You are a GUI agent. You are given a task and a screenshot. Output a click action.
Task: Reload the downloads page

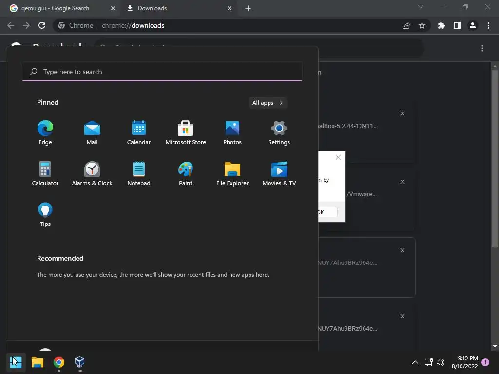tap(42, 25)
